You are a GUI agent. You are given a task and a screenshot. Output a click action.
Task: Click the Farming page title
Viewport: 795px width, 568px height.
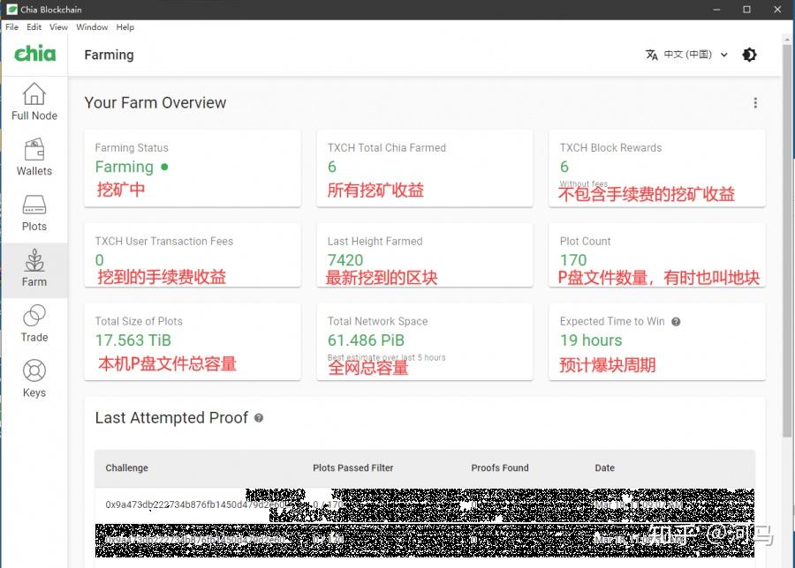click(109, 55)
